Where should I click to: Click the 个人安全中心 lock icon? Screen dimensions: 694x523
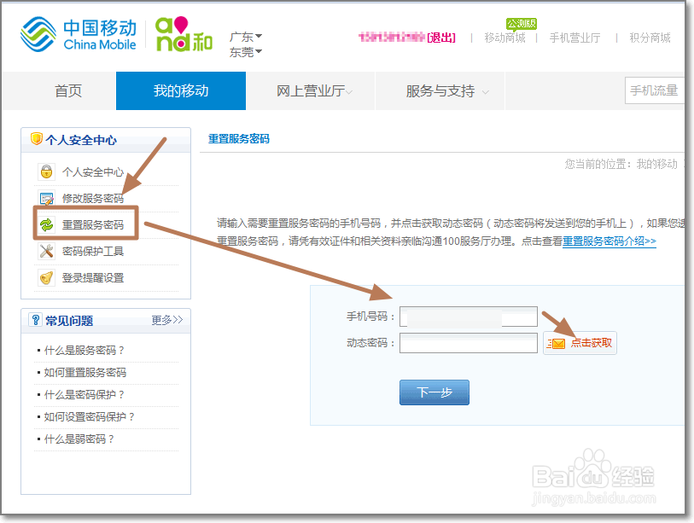click(45, 171)
